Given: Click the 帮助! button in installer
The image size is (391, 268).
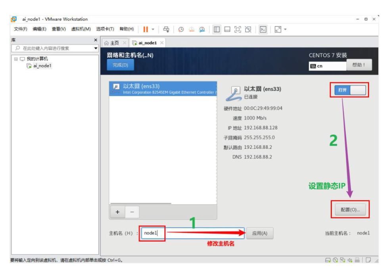Looking at the screenshot, I should point(359,65).
